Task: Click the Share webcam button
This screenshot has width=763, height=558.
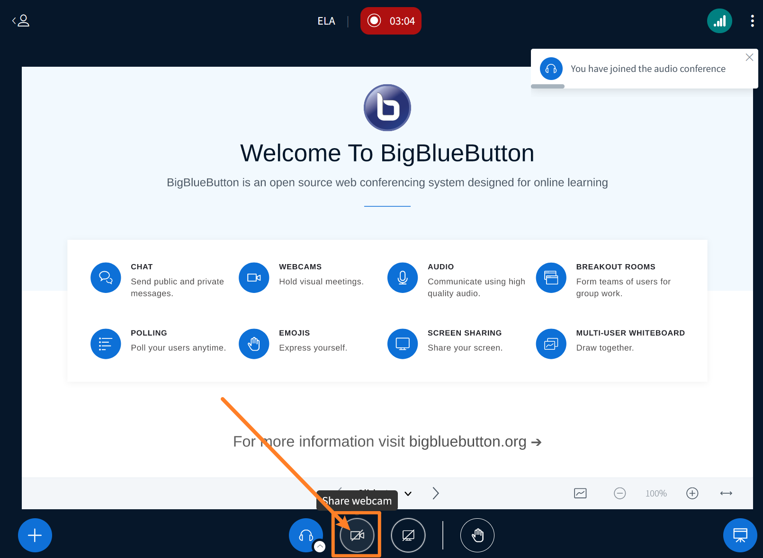Action: [357, 535]
